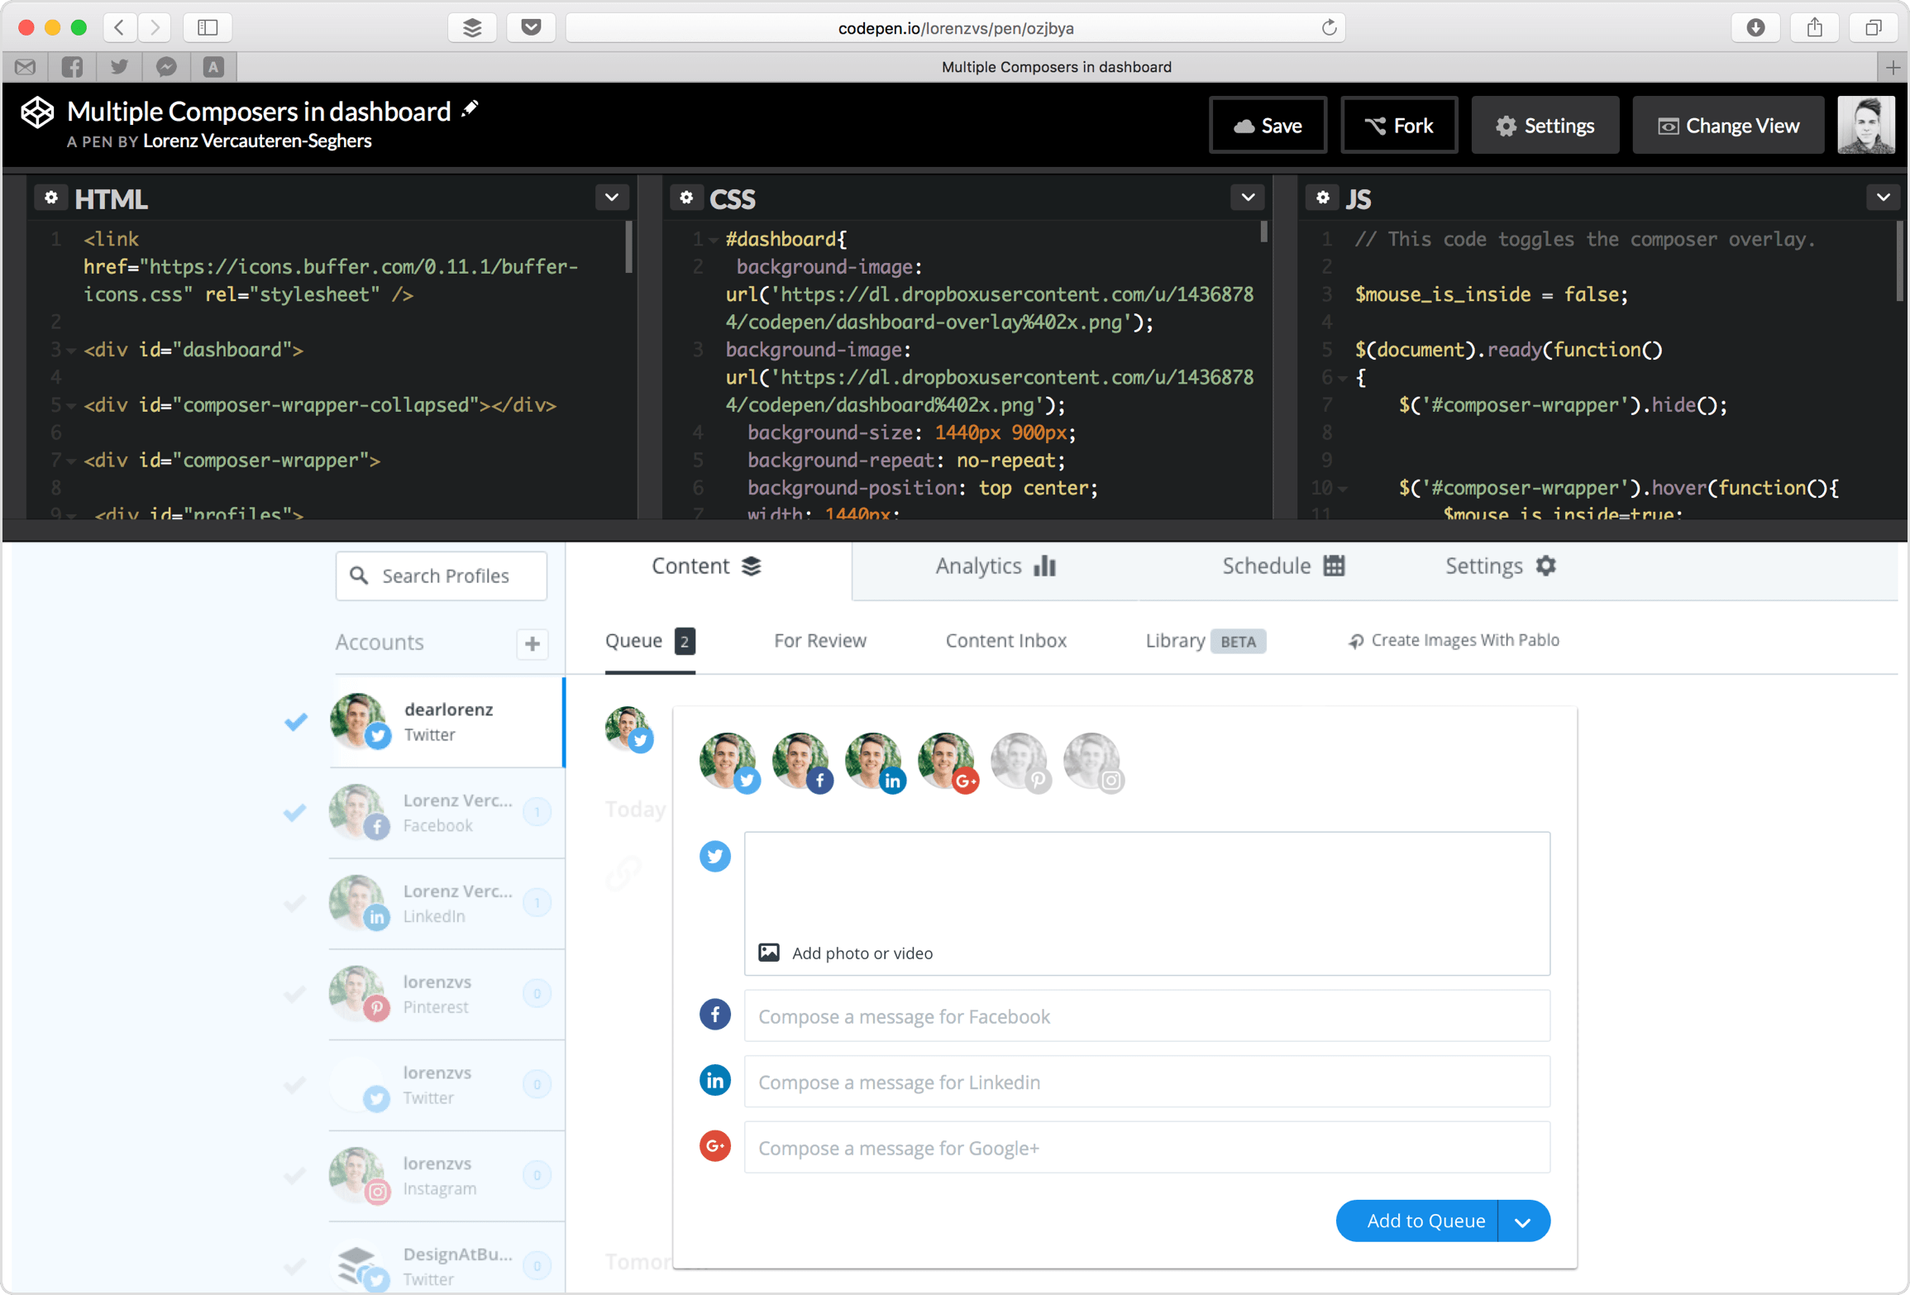This screenshot has width=1910, height=1295.
Task: Toggle checkmark for dearlorenz Twitter account
Action: [295, 722]
